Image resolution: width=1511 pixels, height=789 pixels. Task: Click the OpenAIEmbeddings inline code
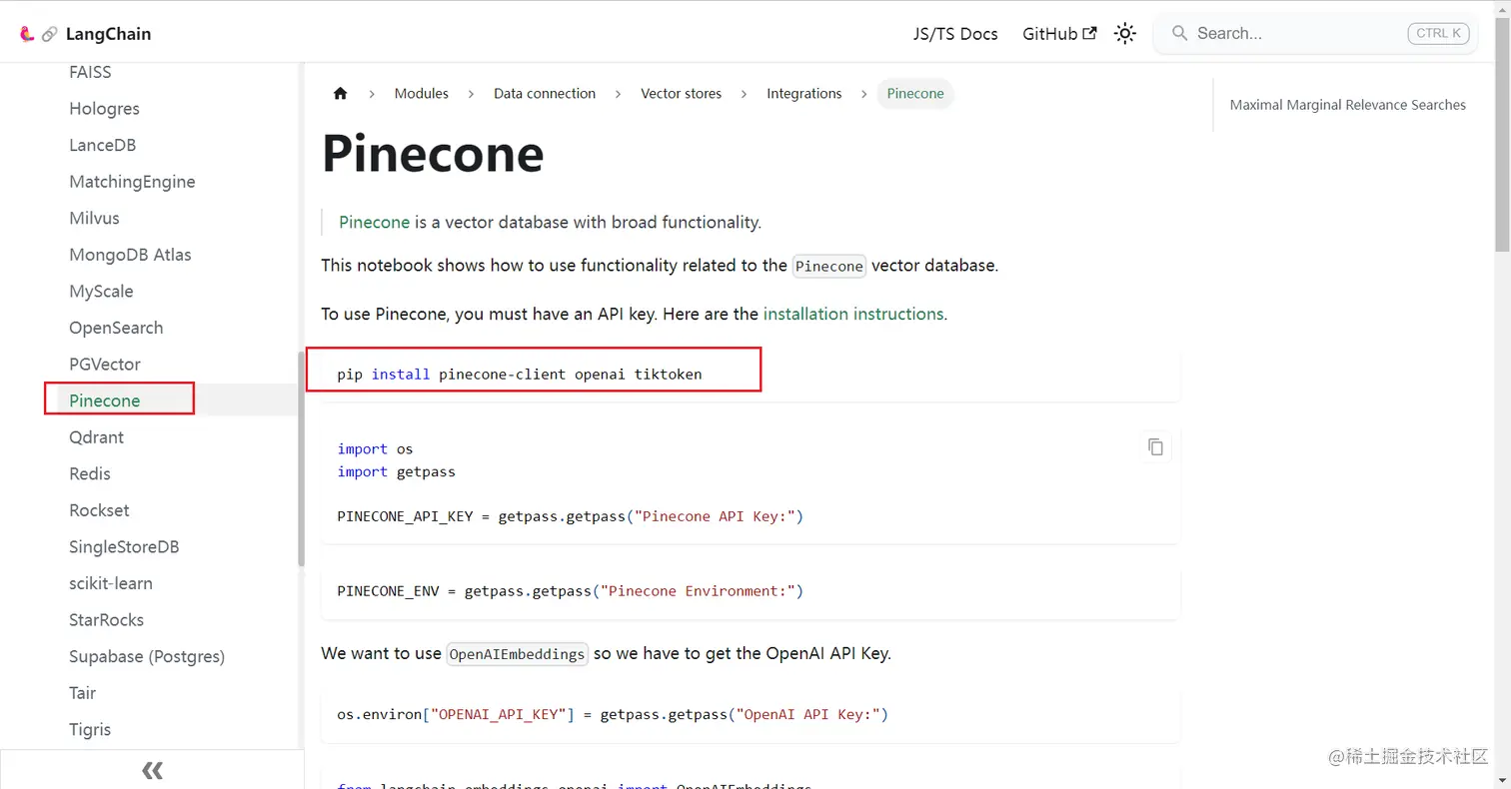click(518, 654)
